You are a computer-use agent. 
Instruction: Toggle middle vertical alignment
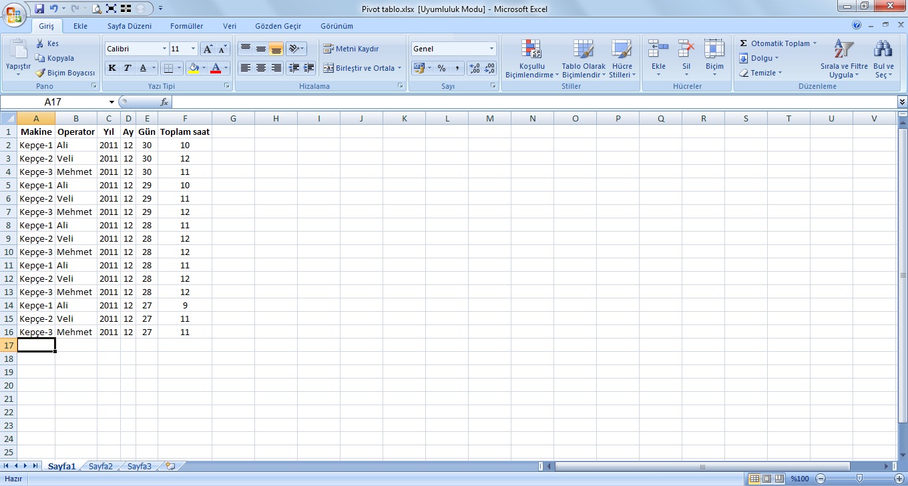[x=261, y=49]
